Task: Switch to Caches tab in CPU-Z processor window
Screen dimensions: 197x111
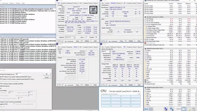Action: coord(64,3)
